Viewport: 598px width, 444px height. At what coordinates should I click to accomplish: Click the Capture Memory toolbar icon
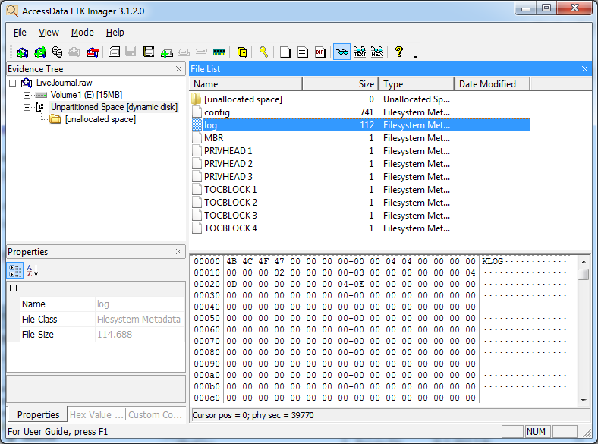[x=219, y=52]
